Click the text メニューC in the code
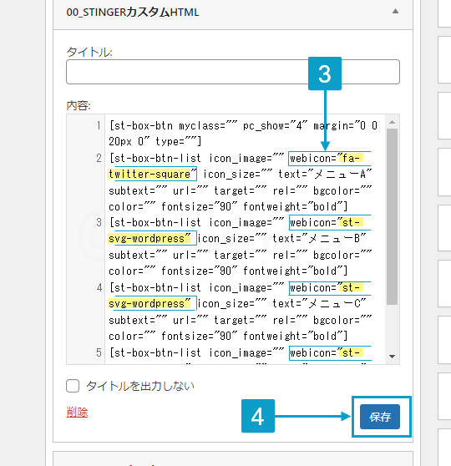The height and width of the screenshot is (466, 451). pyautogui.click(x=334, y=304)
